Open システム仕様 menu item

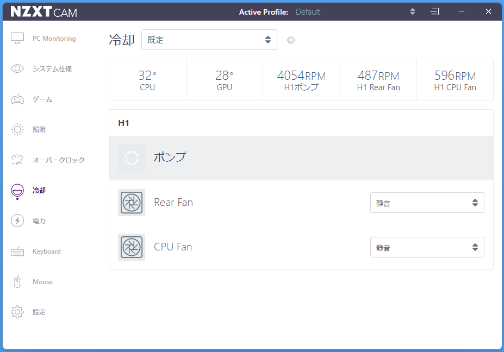click(52, 69)
